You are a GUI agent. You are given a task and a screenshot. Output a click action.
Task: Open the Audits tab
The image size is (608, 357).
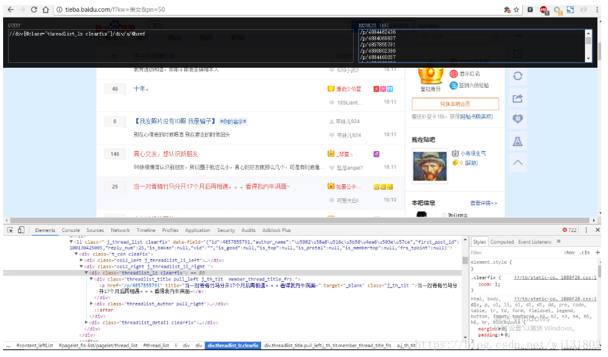tap(248, 230)
